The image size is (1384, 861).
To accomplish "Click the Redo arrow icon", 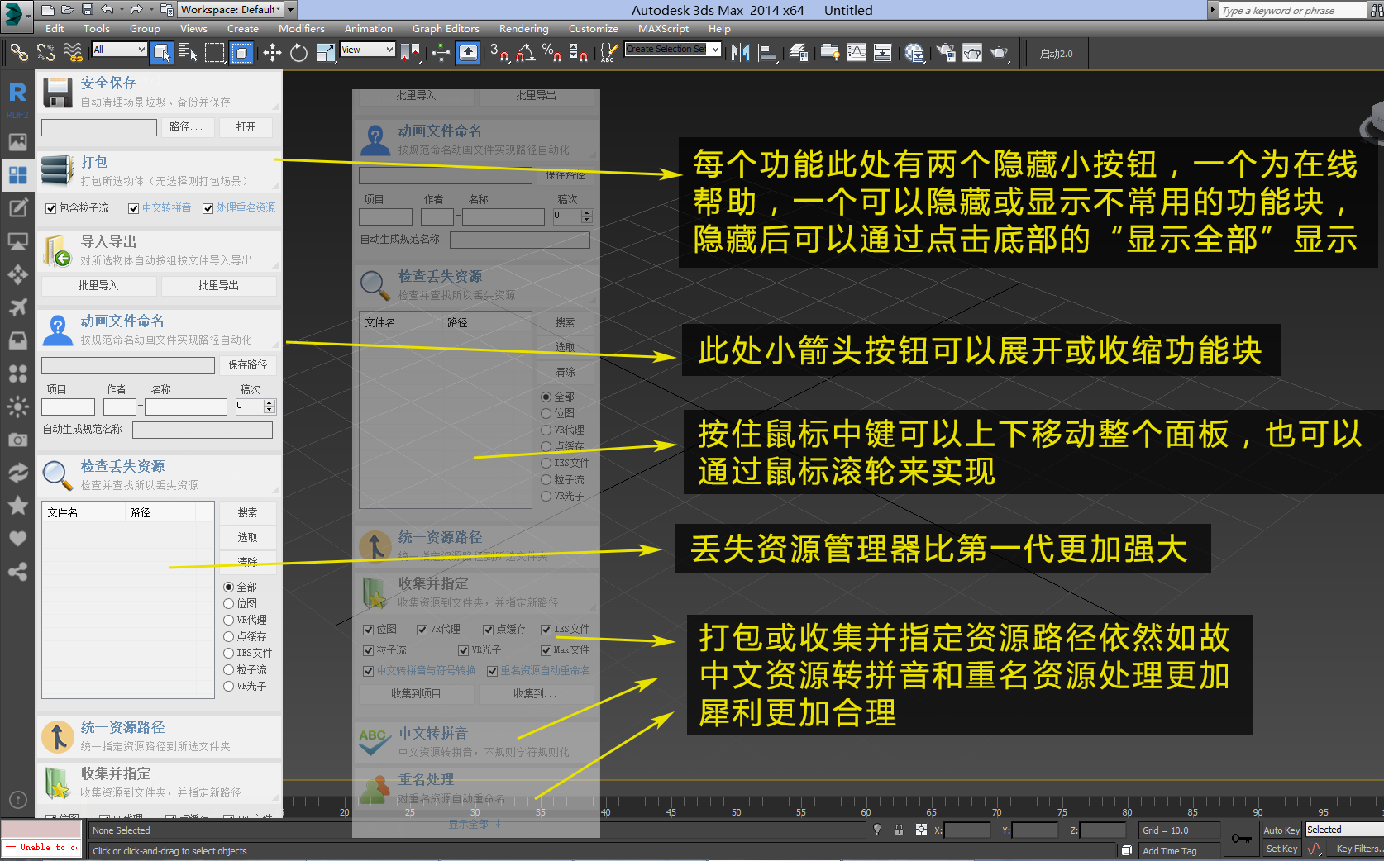I will click(x=136, y=10).
